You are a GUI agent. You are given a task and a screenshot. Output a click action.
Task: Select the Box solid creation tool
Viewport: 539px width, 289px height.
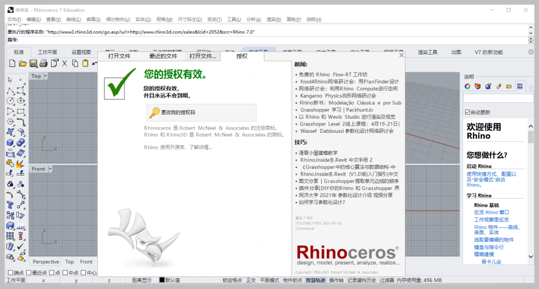point(10,143)
